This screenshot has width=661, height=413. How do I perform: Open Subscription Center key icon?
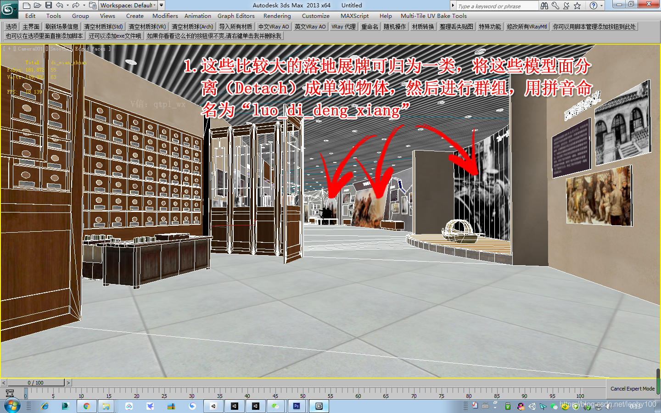555,6
